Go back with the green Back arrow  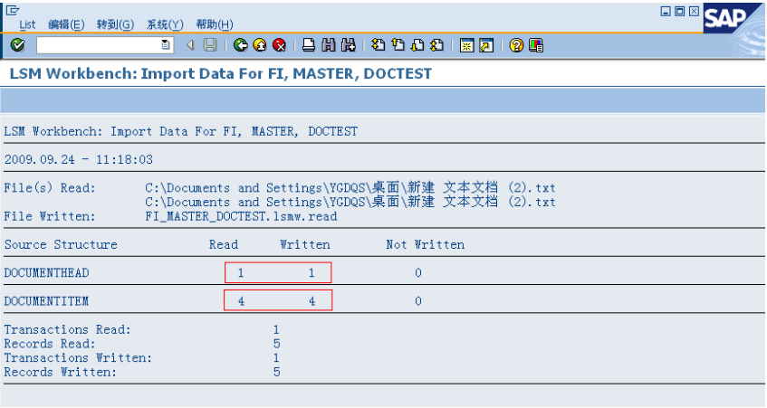pos(240,45)
